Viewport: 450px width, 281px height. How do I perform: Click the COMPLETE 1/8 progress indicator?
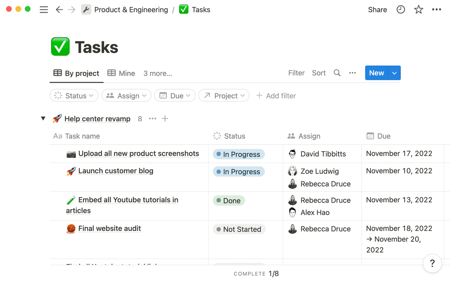click(256, 274)
